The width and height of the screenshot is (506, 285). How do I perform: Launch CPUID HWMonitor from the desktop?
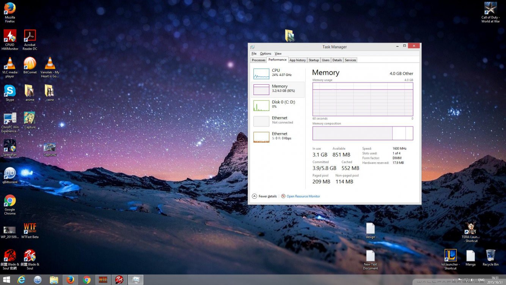click(x=10, y=40)
